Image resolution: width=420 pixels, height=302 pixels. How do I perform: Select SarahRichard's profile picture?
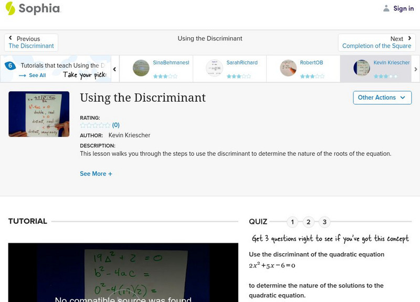pyautogui.click(x=214, y=68)
